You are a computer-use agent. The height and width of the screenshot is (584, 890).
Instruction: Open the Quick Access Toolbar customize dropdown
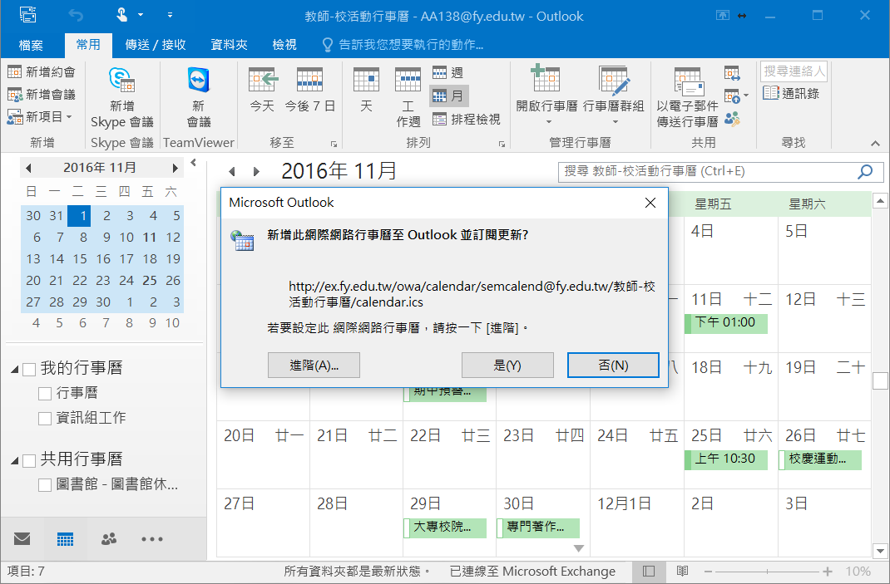(x=170, y=15)
